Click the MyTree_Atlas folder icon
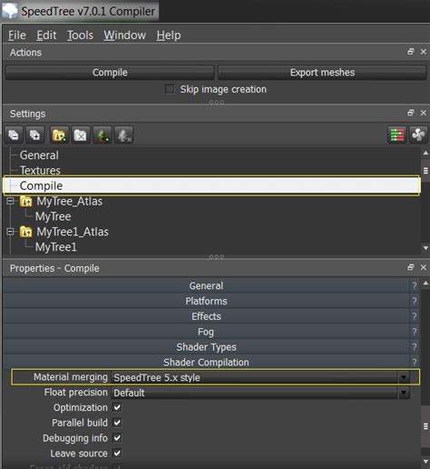Image resolution: width=430 pixels, height=469 pixels. point(26,201)
